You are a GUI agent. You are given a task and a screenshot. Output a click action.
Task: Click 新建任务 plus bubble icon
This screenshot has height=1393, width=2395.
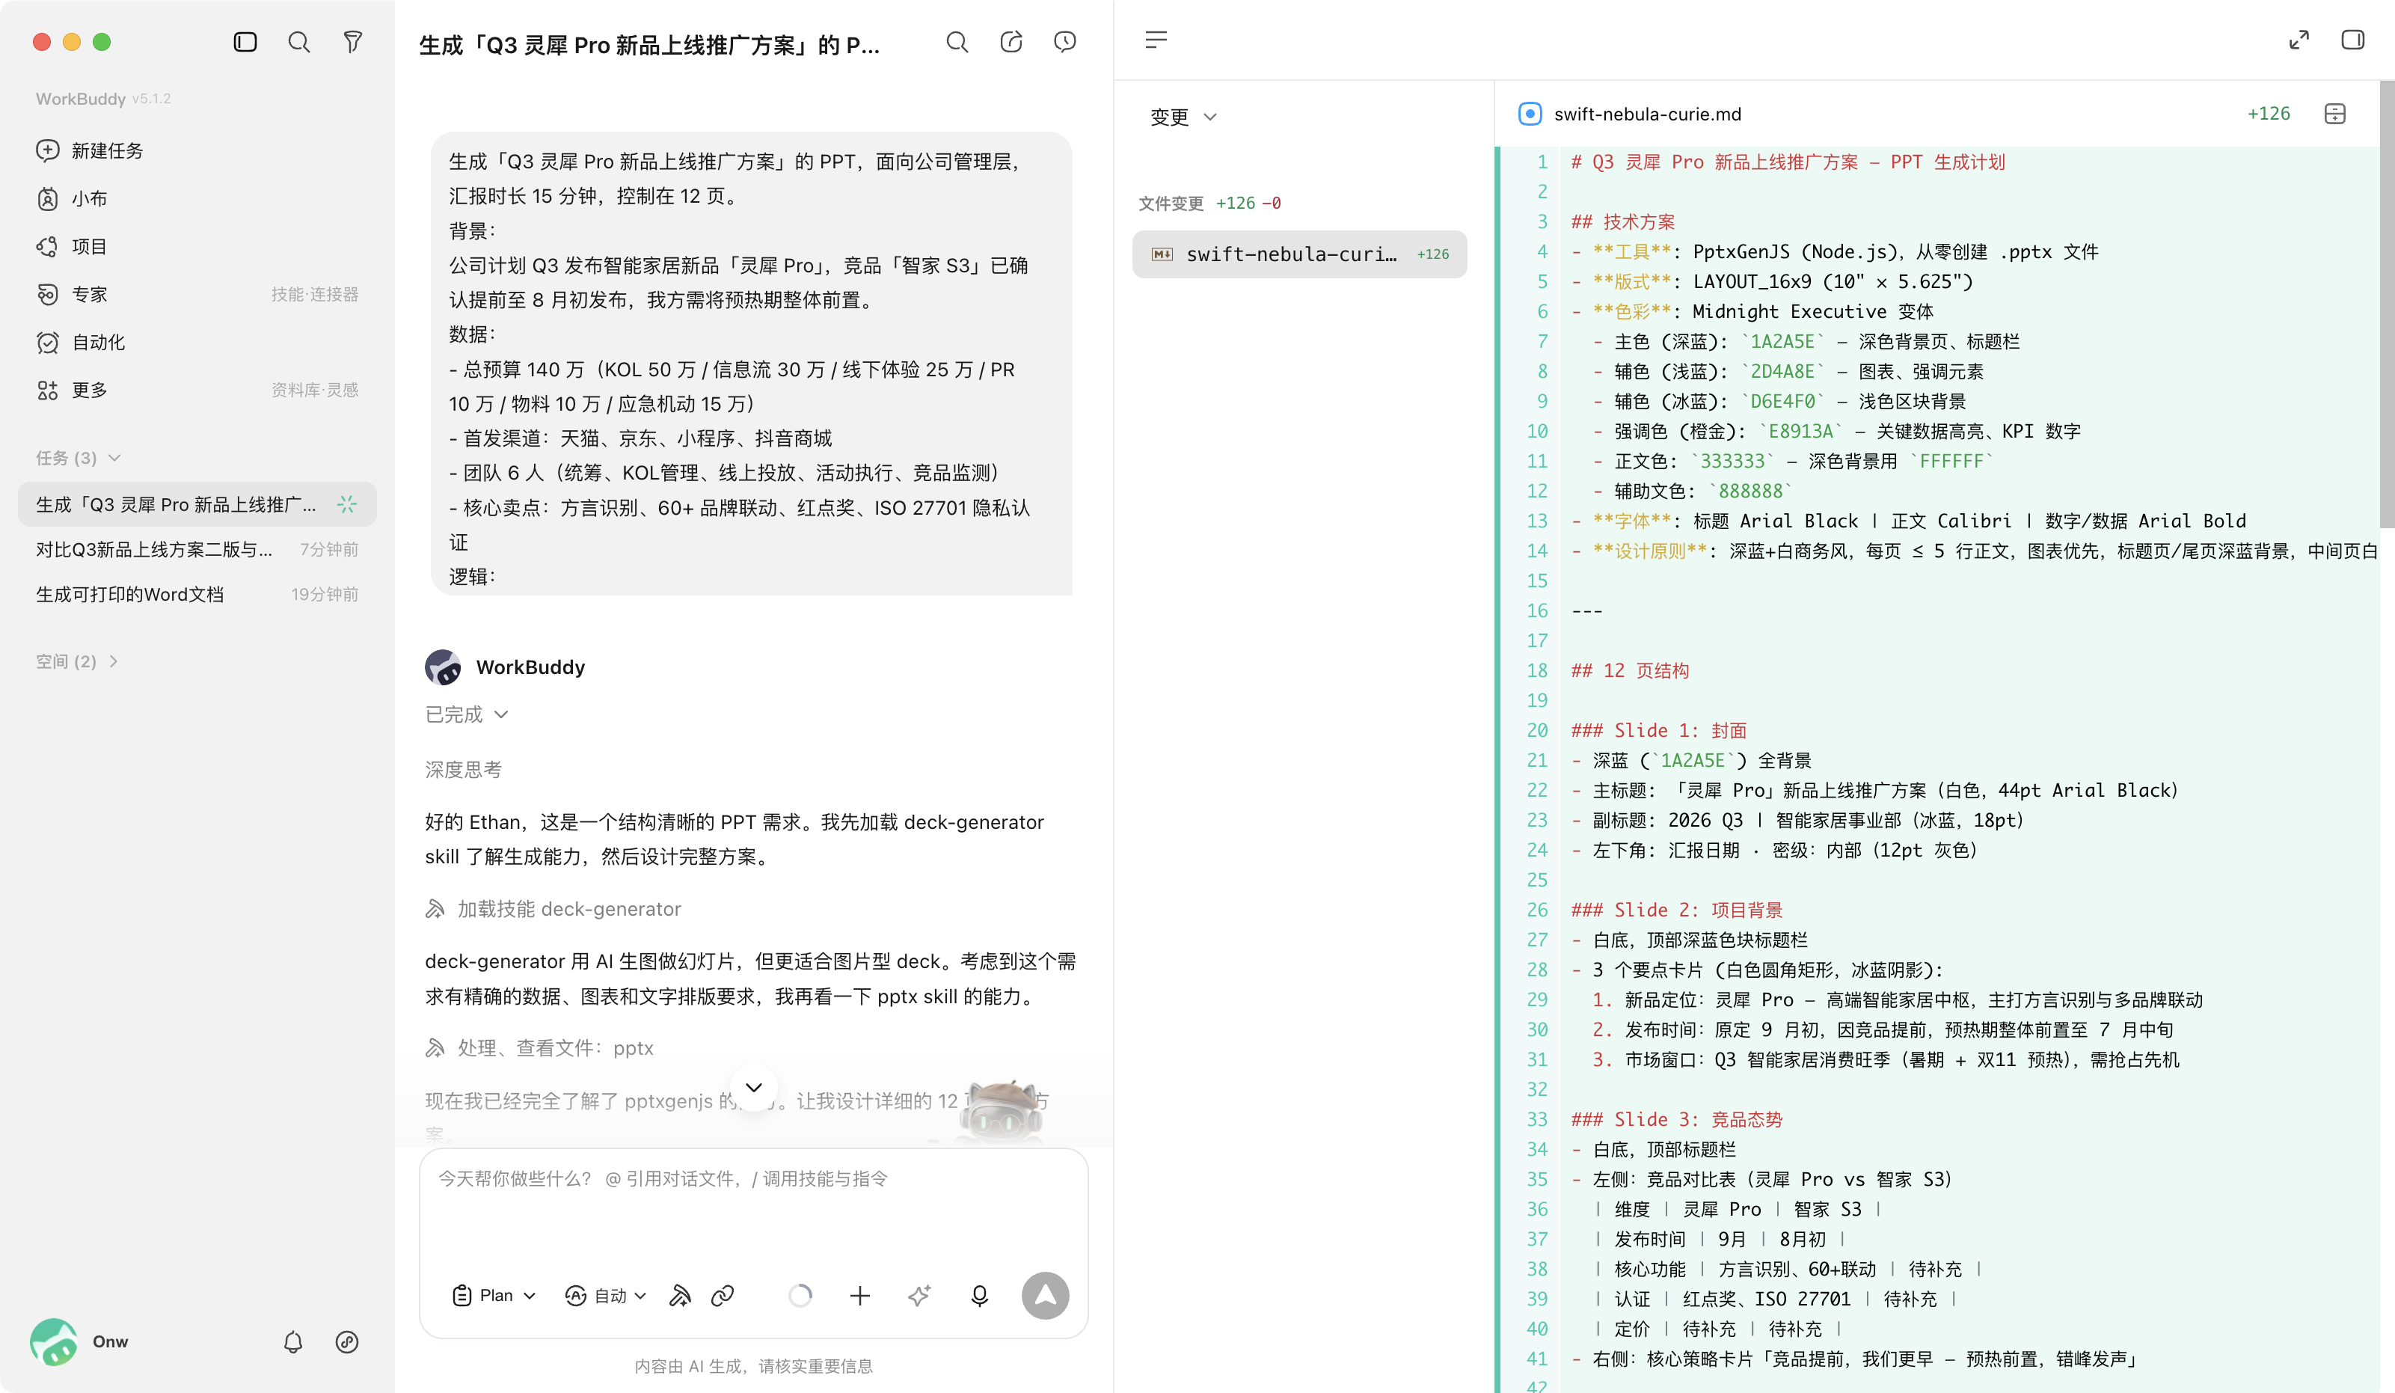point(48,150)
